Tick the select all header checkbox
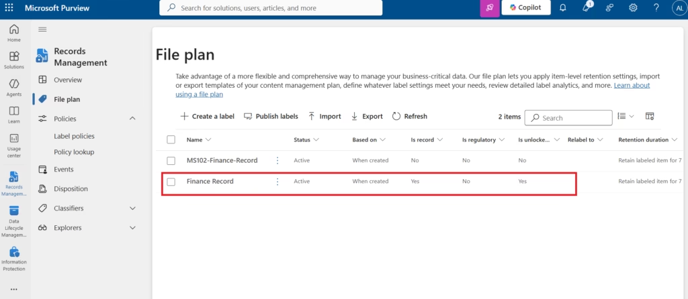This screenshot has height=299, width=688. coord(171,139)
